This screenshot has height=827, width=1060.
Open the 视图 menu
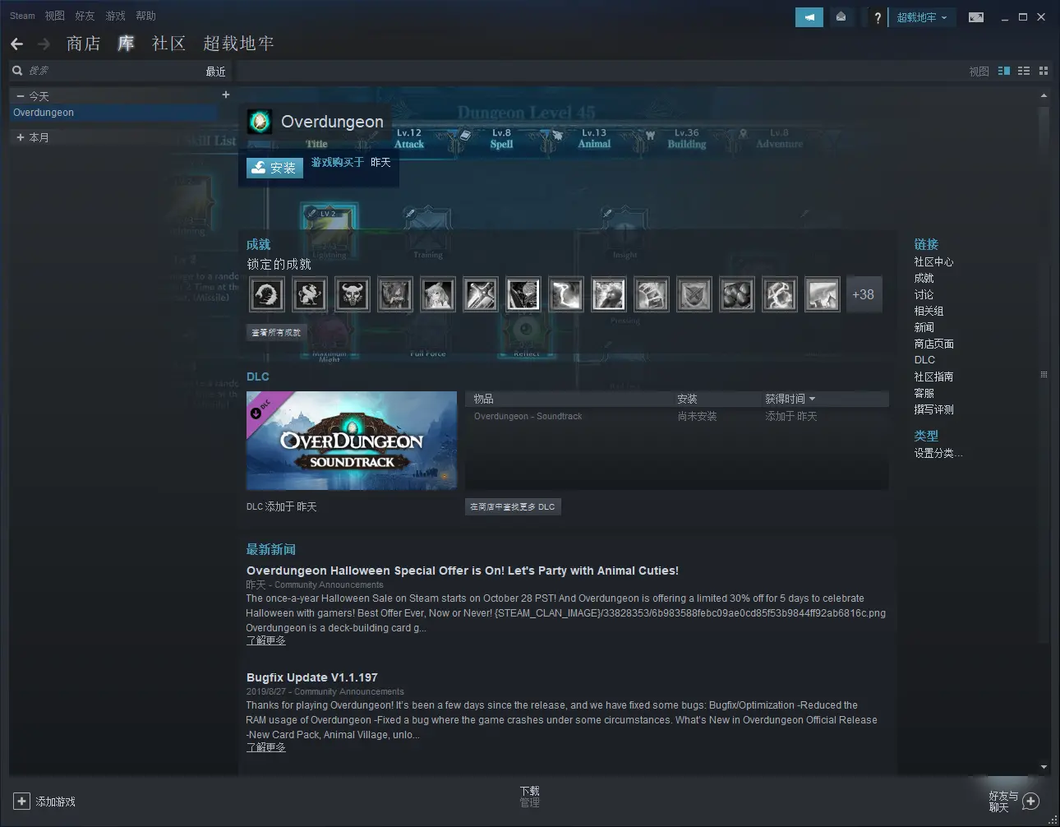(54, 16)
